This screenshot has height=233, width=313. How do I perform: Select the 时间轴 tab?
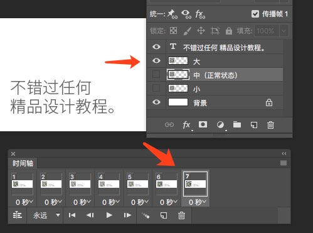point(23,163)
